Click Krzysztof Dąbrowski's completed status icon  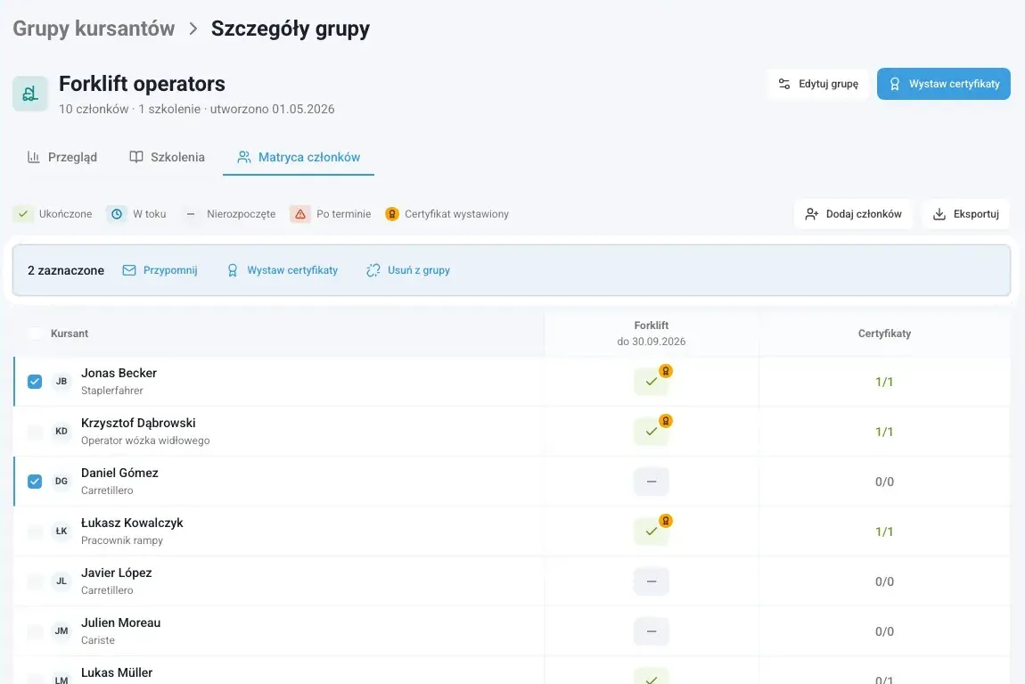(651, 432)
